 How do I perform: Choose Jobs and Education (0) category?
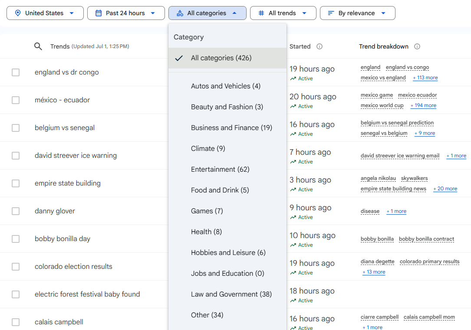tap(227, 273)
